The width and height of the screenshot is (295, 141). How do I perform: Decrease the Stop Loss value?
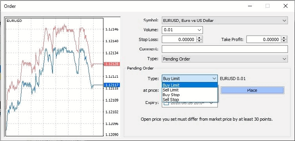pyautogui.click(x=199, y=41)
